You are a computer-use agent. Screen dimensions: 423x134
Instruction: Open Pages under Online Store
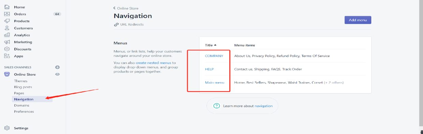click(19, 93)
